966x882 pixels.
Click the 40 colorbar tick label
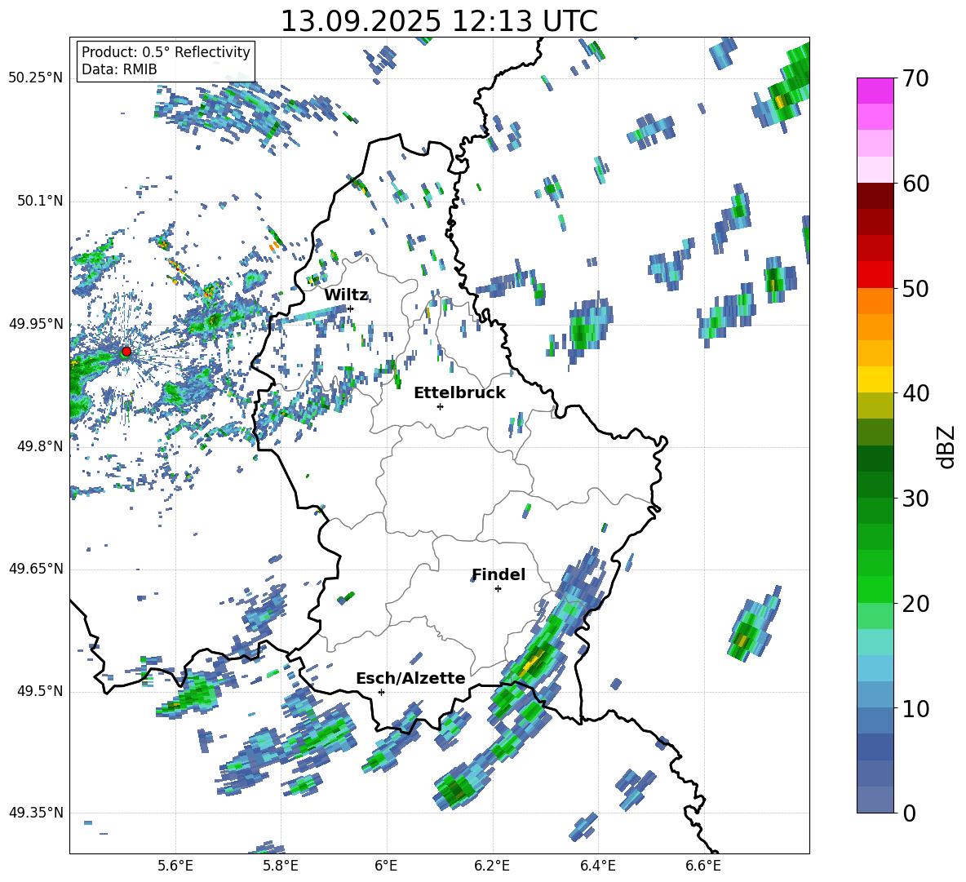[915, 393]
